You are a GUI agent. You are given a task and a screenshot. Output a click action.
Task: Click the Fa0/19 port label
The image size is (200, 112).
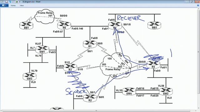pyautogui.click(x=154, y=88)
